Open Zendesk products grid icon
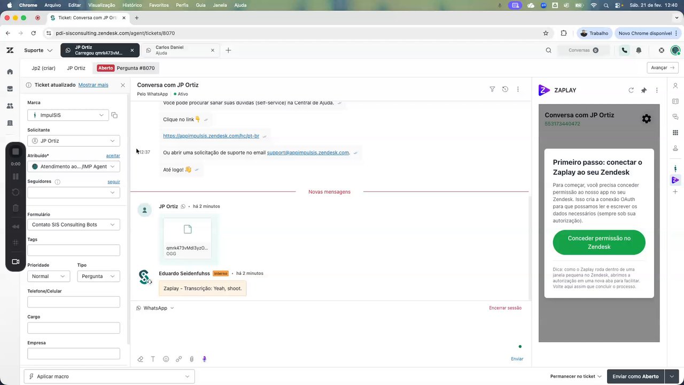The width and height of the screenshot is (684, 385). pos(662,50)
